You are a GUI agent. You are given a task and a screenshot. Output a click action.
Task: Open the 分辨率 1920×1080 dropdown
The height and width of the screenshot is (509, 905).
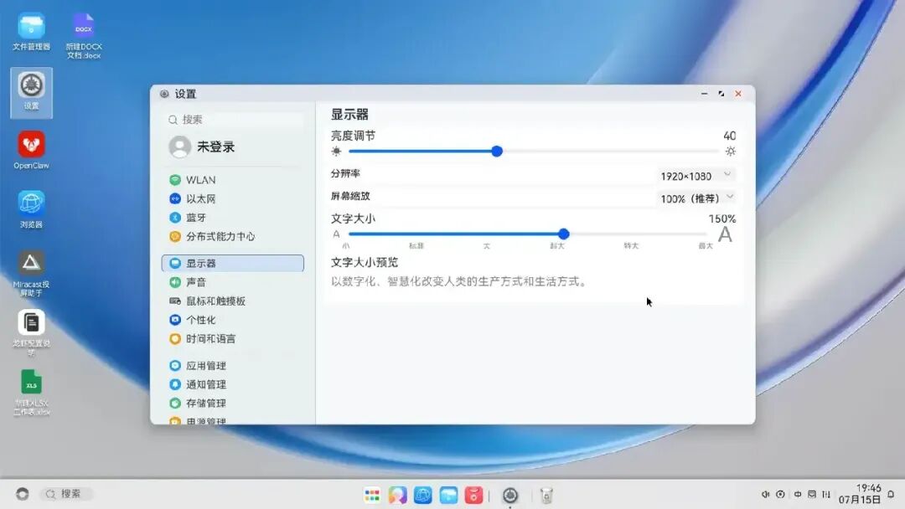click(x=696, y=175)
